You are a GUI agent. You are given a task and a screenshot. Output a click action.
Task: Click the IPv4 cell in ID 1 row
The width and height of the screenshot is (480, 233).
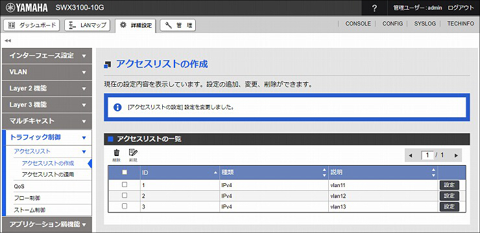tap(274, 185)
